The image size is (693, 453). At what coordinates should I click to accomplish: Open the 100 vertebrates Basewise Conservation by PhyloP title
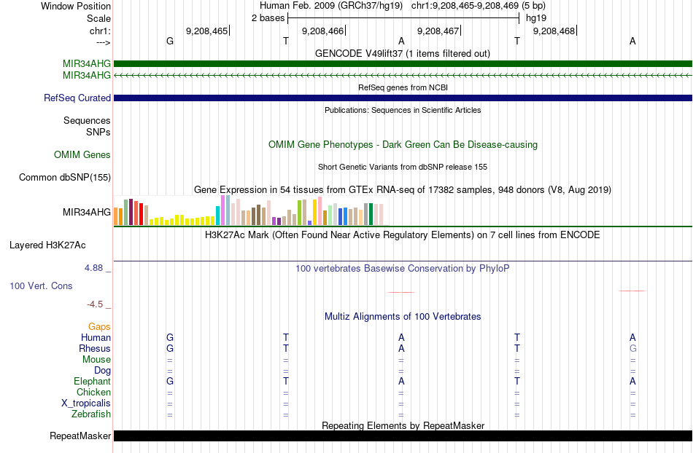[403, 268]
